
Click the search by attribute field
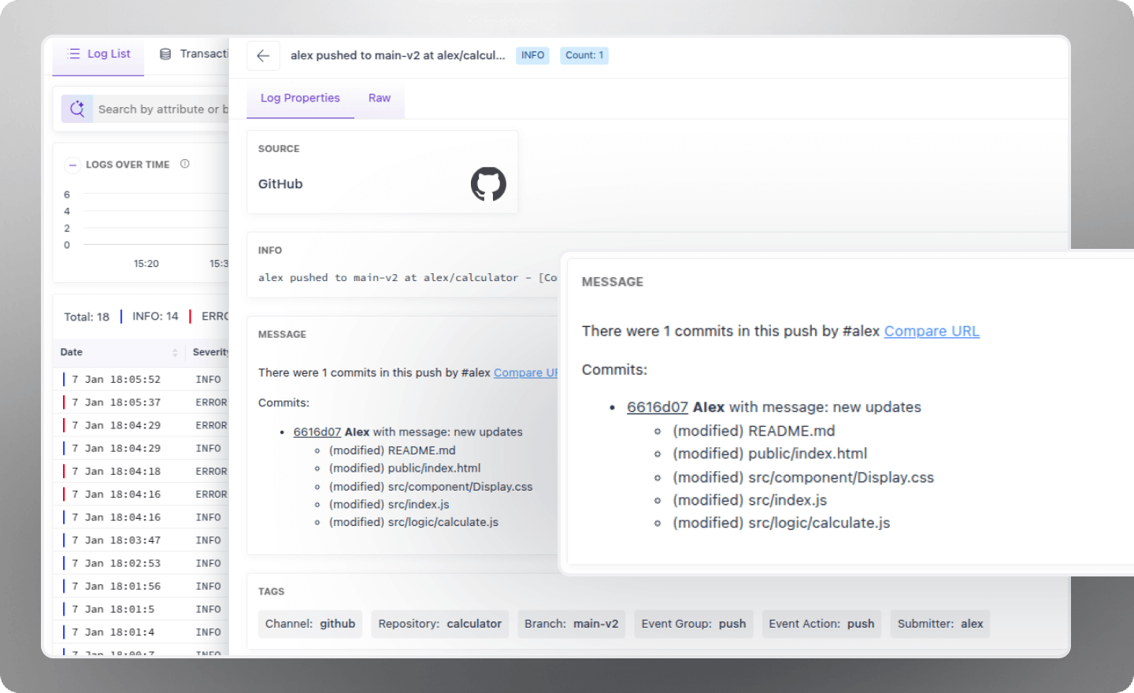point(162,109)
